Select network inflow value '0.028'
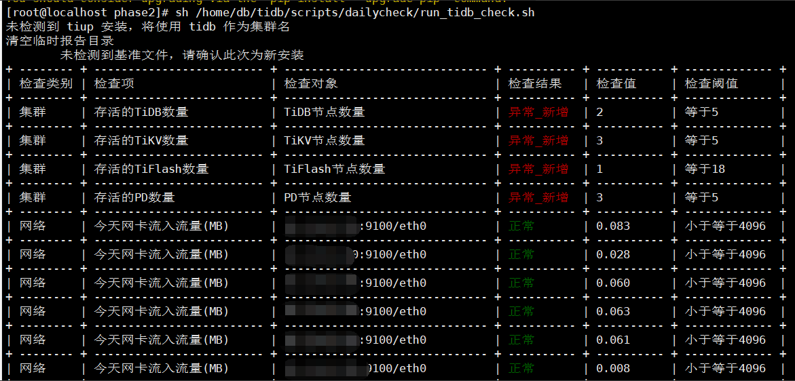This screenshot has width=795, height=381. (x=613, y=254)
